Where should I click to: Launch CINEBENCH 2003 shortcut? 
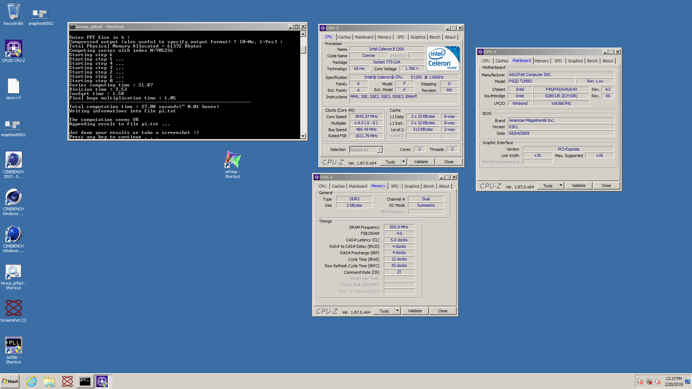pyautogui.click(x=13, y=165)
